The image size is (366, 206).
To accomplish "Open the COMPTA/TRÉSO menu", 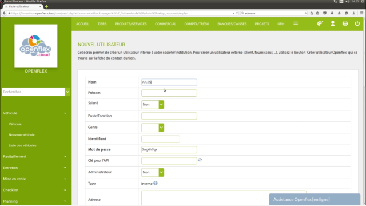I will click(x=197, y=24).
